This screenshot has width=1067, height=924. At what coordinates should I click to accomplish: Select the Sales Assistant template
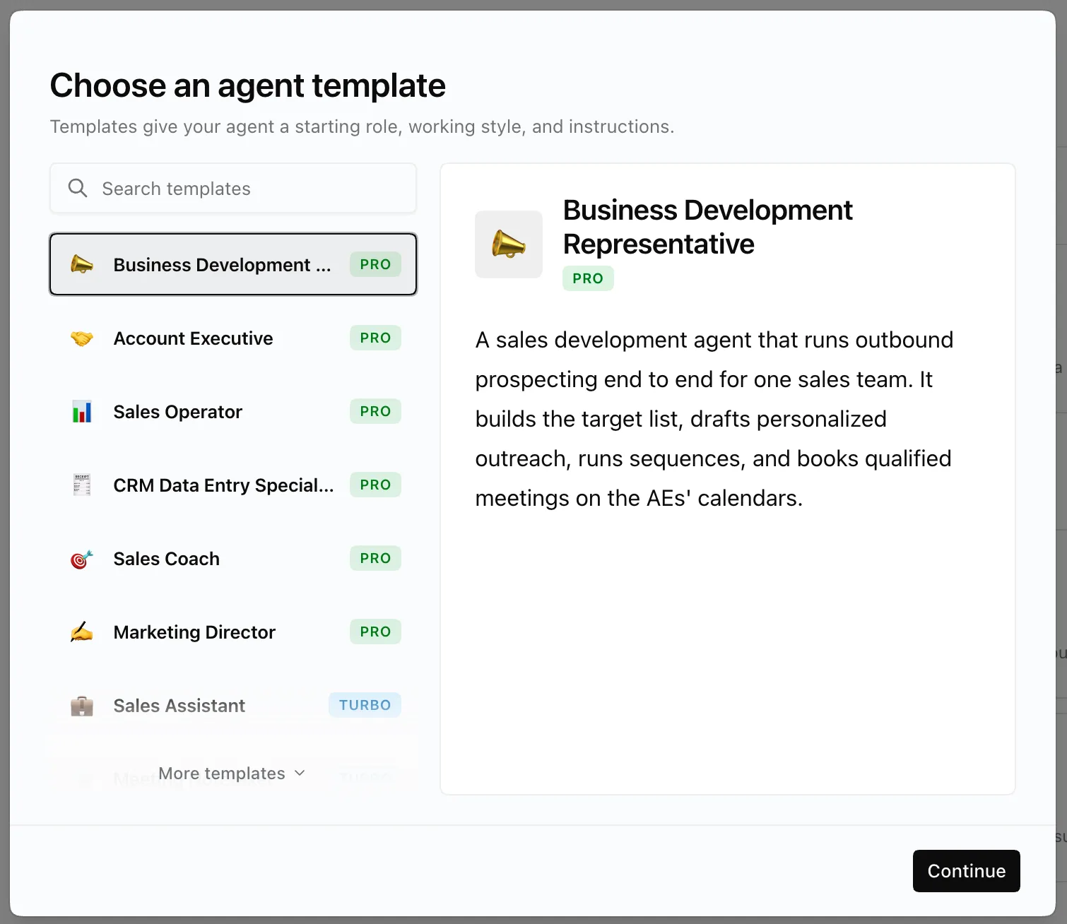(x=233, y=706)
